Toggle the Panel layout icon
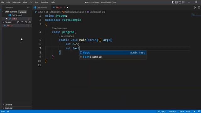This screenshot has height=113, width=201. point(177,2)
